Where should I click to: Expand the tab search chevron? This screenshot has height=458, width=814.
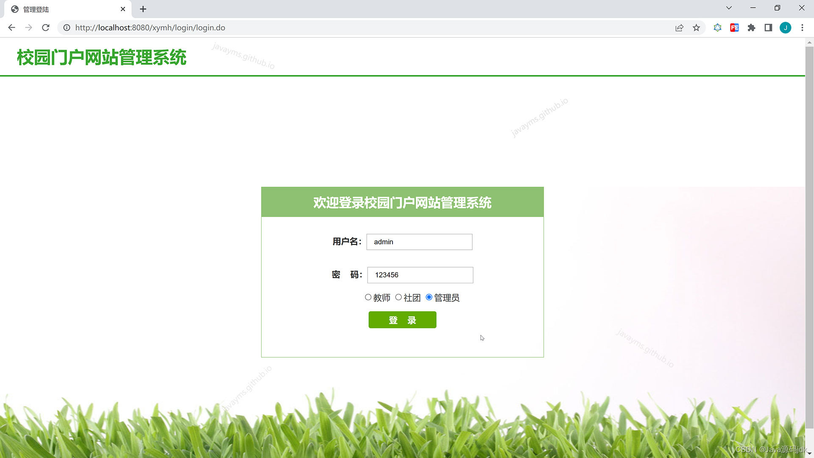pyautogui.click(x=729, y=8)
